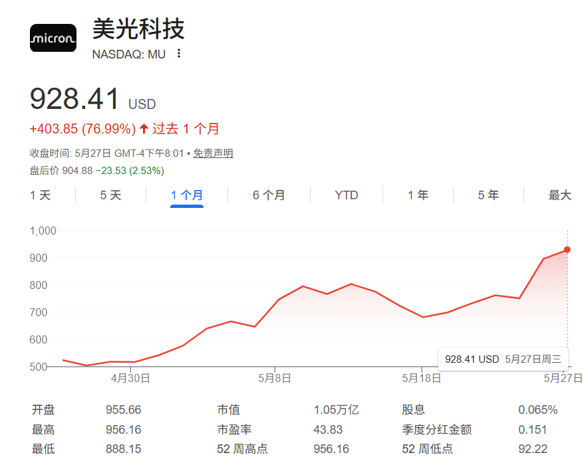Click the 最高 label
The height and width of the screenshot is (467, 588).
click(x=43, y=430)
